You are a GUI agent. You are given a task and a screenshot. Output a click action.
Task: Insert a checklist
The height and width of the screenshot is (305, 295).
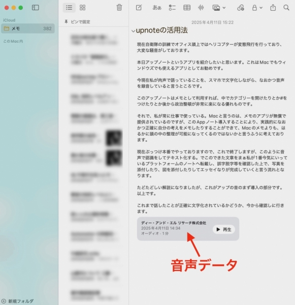coord(172,8)
